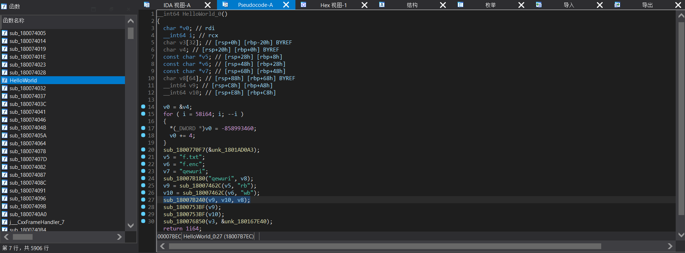Image resolution: width=685 pixels, height=253 pixels.
Task: Click function icon beside sub_180074096
Action: coord(5,199)
